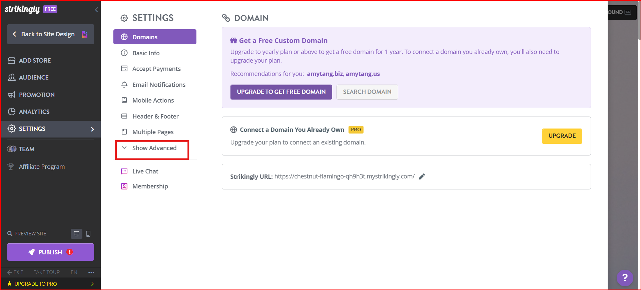Select the Domains settings tab
The image size is (641, 290).
click(x=155, y=37)
